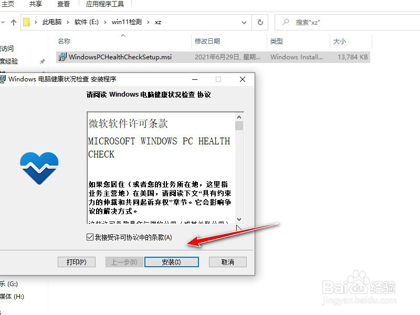The width and height of the screenshot is (420, 315).
Task: Click the license scrollbar thumb
Action: 239,125
